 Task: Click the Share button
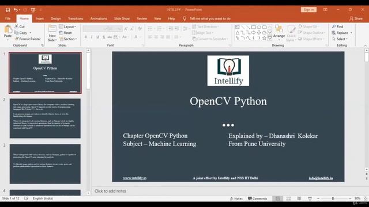click(356, 18)
